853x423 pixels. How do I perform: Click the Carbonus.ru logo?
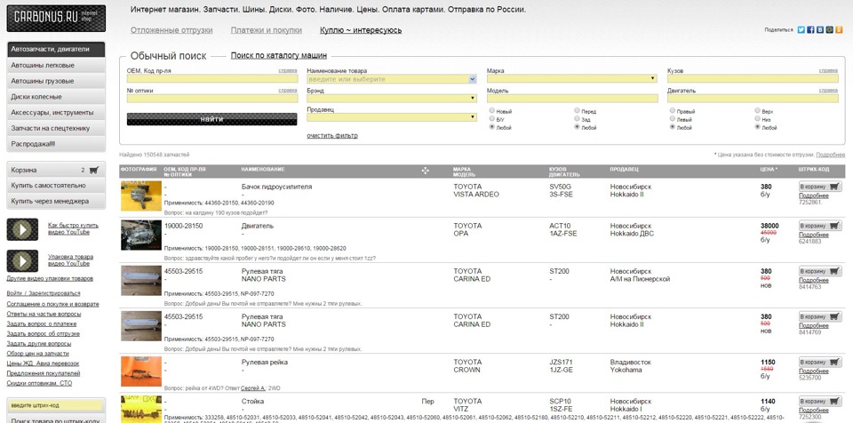pyautogui.click(x=56, y=18)
